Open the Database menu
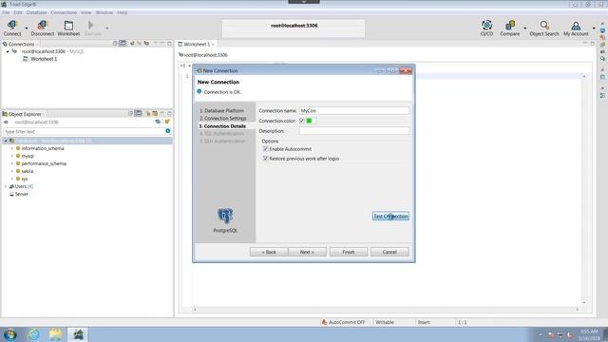 tap(36, 12)
